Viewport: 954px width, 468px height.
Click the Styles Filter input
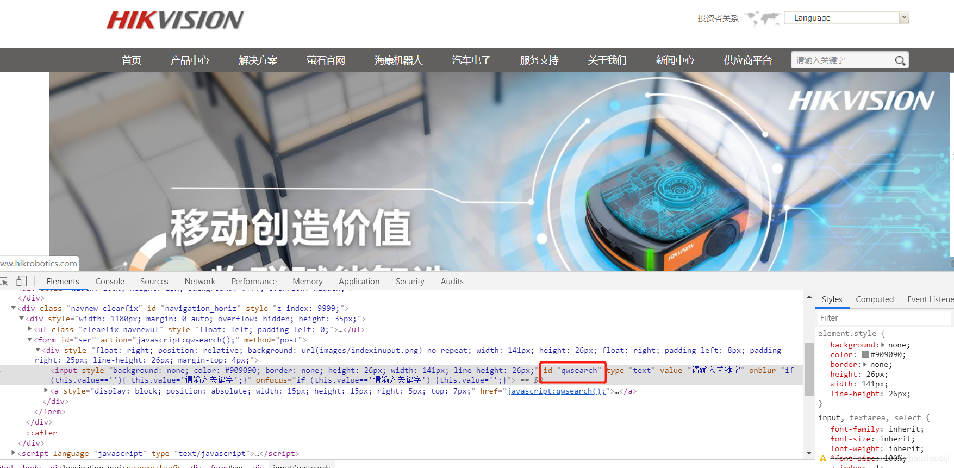tap(884, 318)
